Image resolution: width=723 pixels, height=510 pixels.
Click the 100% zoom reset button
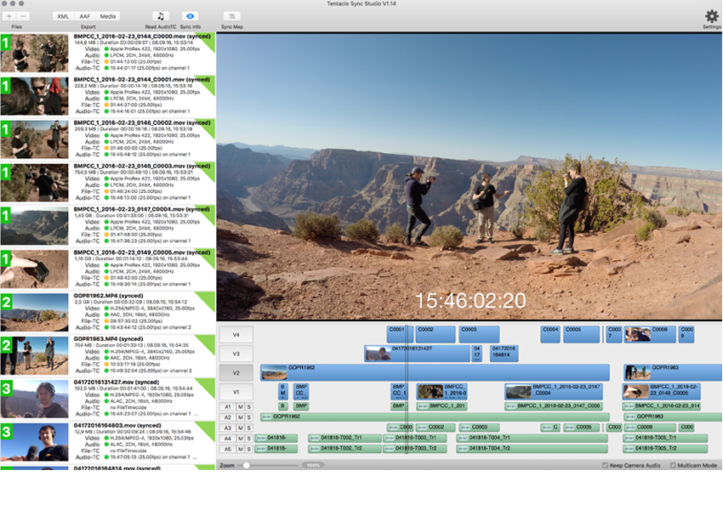[x=313, y=466]
